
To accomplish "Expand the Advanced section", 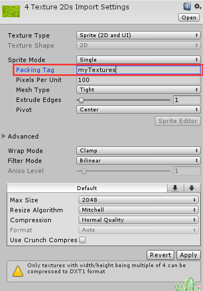I will (x=3, y=136).
